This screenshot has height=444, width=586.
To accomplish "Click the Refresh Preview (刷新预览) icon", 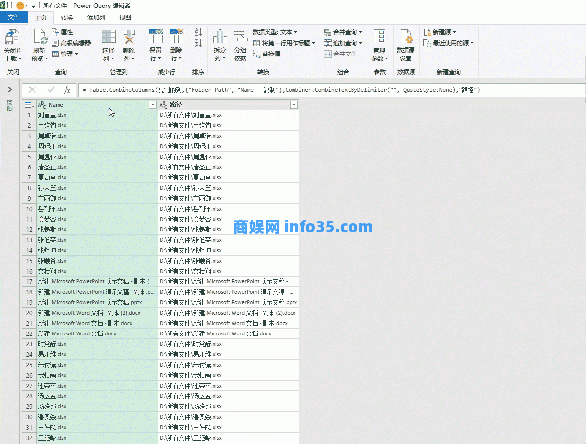I will pos(40,37).
